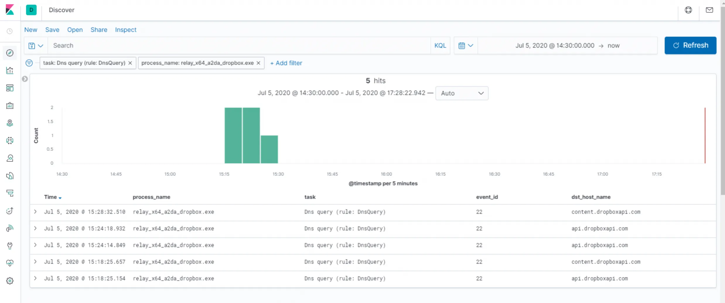
Task: Click the task column header
Action: tap(310, 197)
